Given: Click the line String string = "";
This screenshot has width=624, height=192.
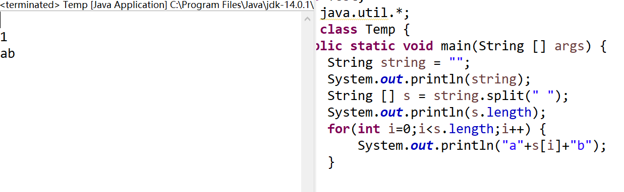Looking at the screenshot, I should coord(399,62).
